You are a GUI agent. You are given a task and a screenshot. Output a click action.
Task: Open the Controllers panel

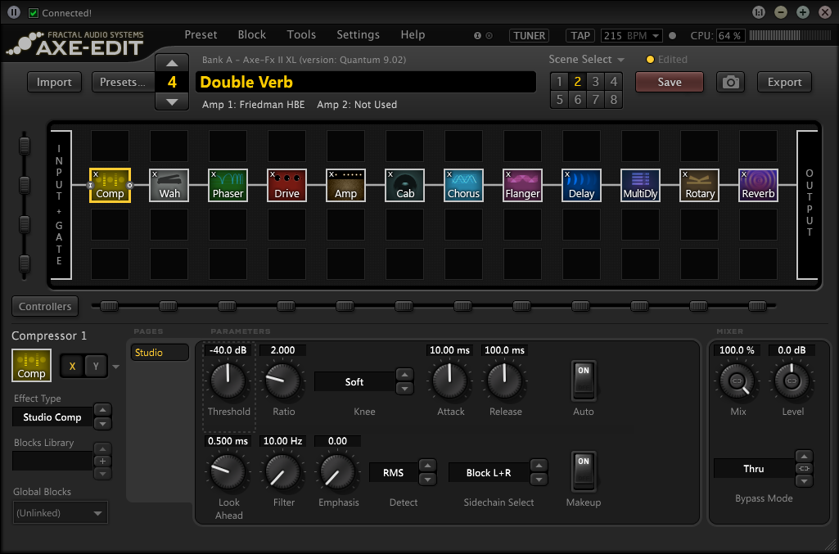tap(45, 306)
